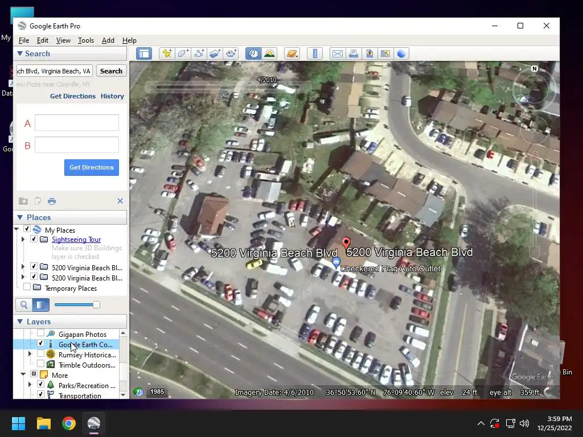The image size is (583, 437).
Task: Collapse the Layers panel
Action: [20, 321]
